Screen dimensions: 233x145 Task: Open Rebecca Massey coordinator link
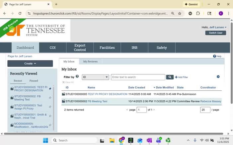pos(211,101)
